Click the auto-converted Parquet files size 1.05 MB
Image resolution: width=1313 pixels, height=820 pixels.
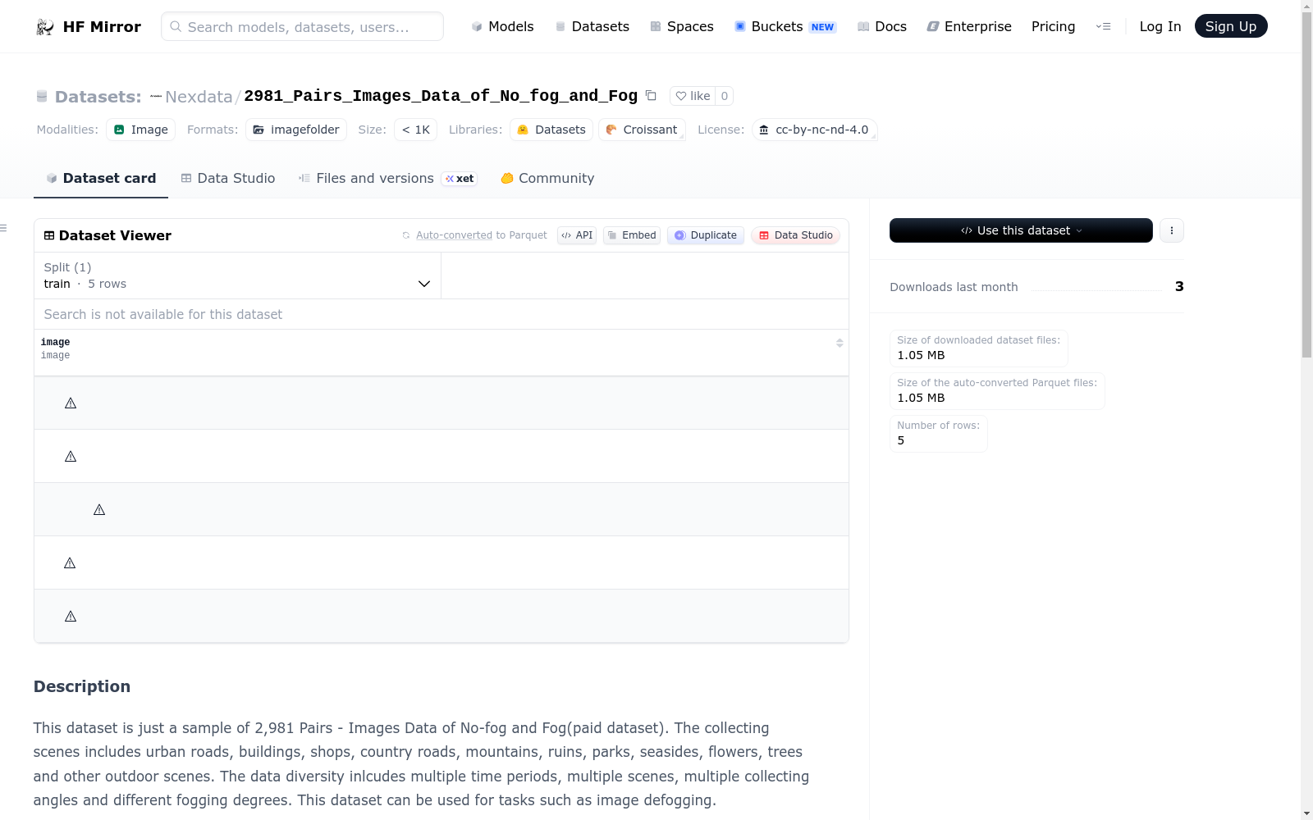point(921,398)
